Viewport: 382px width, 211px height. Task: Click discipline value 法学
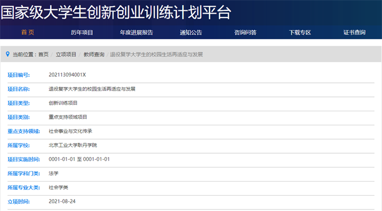point(53,173)
